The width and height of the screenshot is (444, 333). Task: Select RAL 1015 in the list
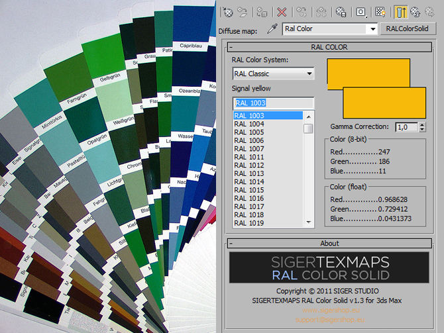coord(268,190)
